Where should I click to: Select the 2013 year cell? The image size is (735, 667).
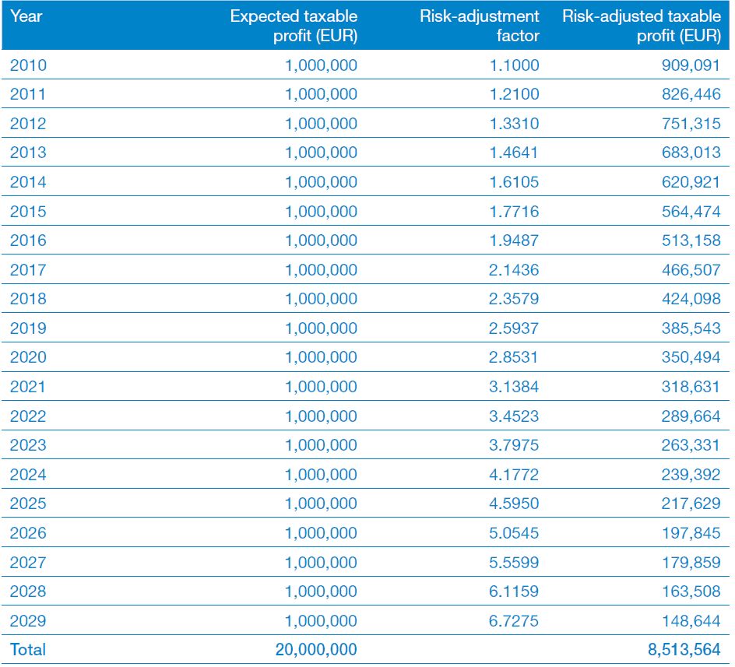[x=28, y=153]
